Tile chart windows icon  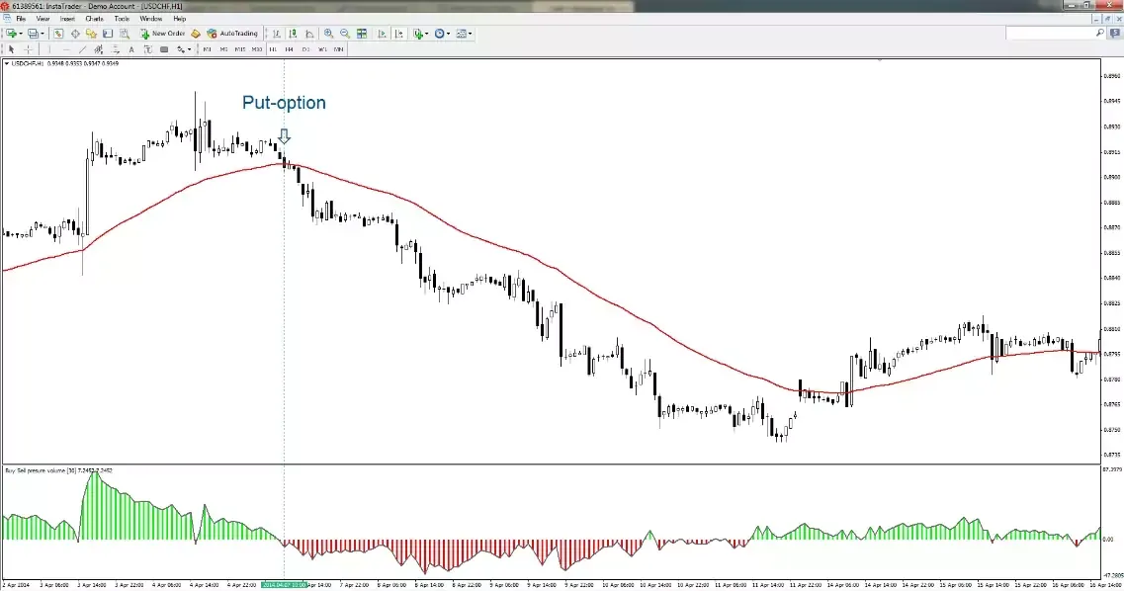(x=362, y=34)
